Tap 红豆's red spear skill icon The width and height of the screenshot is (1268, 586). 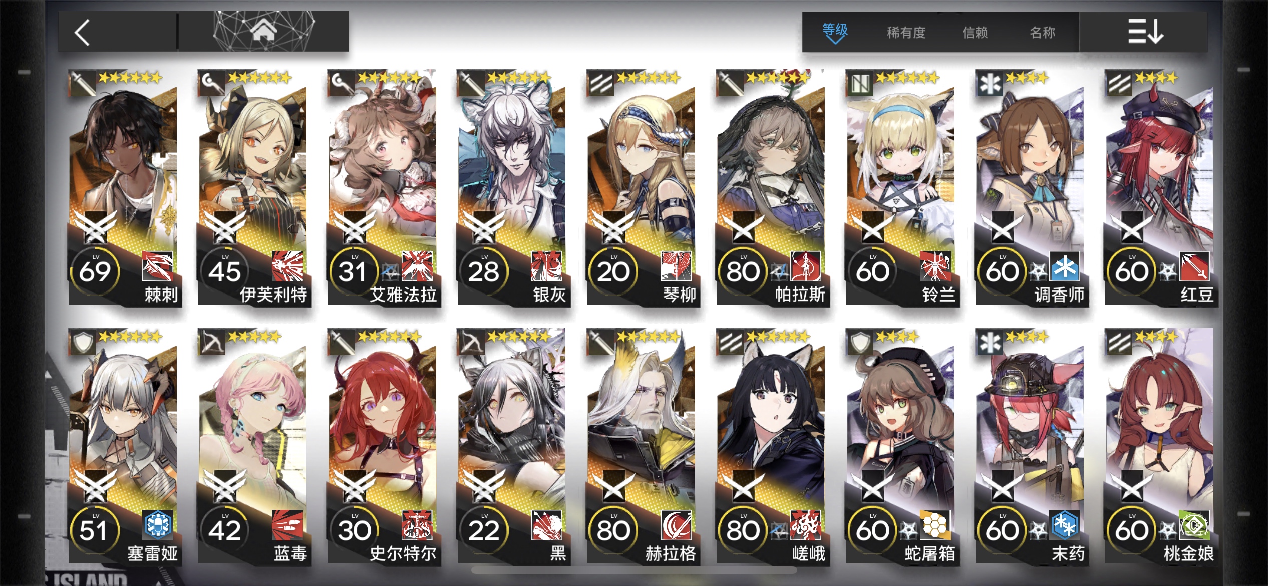click(x=1194, y=266)
